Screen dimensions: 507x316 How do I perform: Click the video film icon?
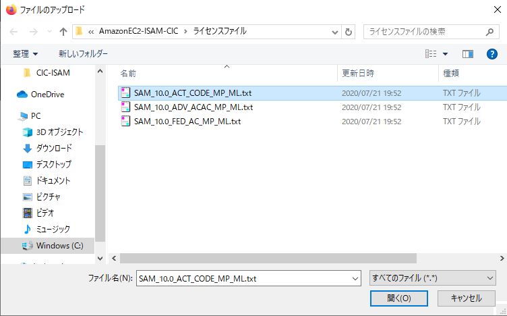point(28,213)
